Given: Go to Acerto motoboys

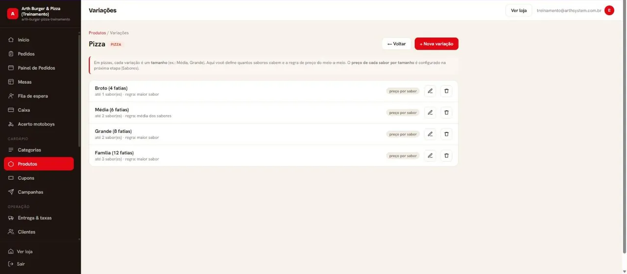Looking at the screenshot, I should [39, 124].
